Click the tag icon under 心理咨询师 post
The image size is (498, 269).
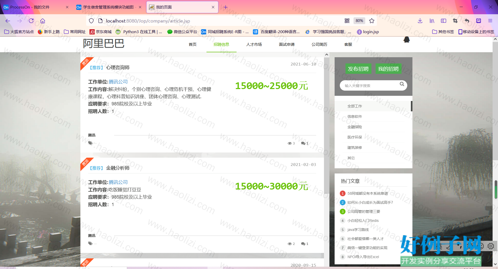90,143
